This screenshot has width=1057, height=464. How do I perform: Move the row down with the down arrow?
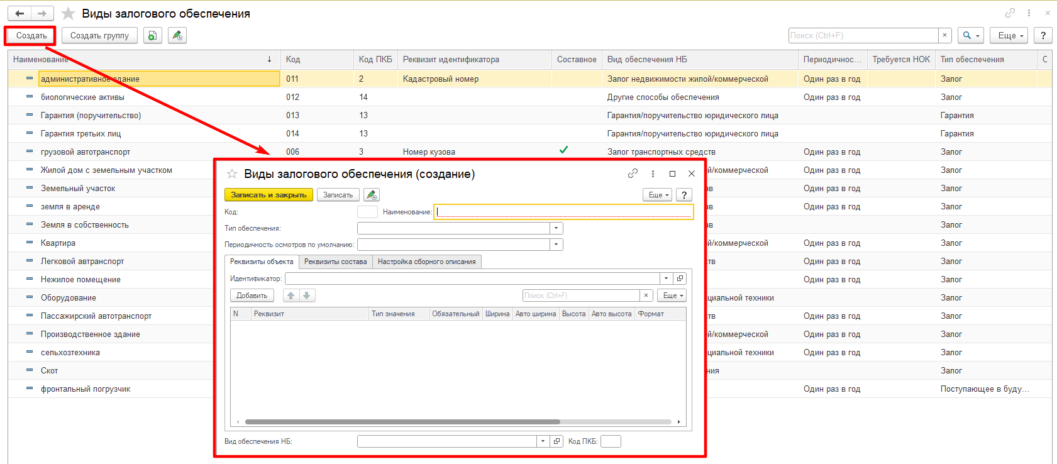[307, 296]
